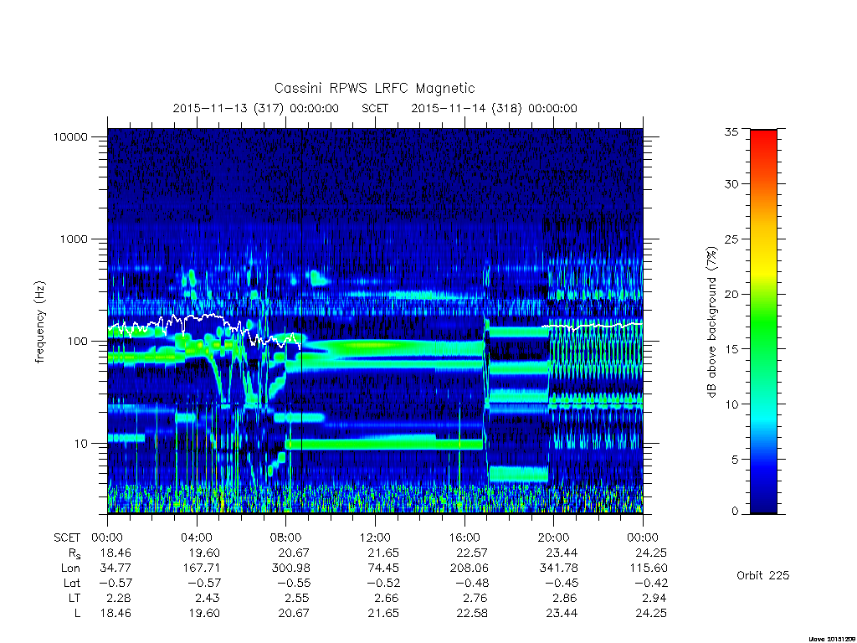Select the end date '2015-11-14 (318) 00:00:00'
857x643 pixels.
point(494,108)
